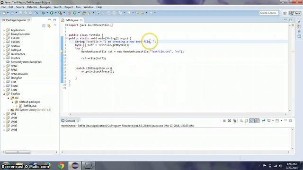Screen dimensions: 303x170
Task: Click the Package Explorer horizontal scrollbar
Action: point(18,152)
